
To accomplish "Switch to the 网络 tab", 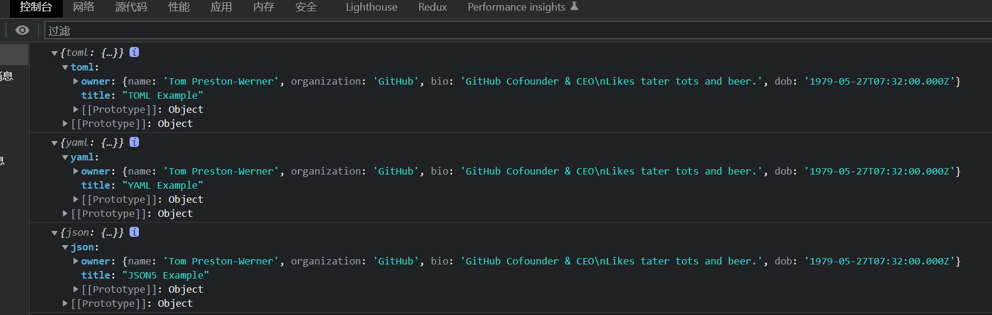I will [84, 7].
